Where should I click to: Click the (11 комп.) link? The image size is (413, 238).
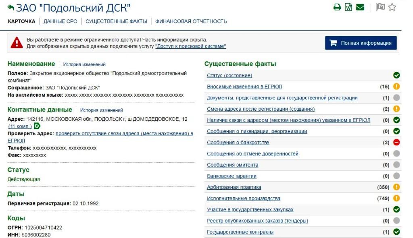(20, 126)
